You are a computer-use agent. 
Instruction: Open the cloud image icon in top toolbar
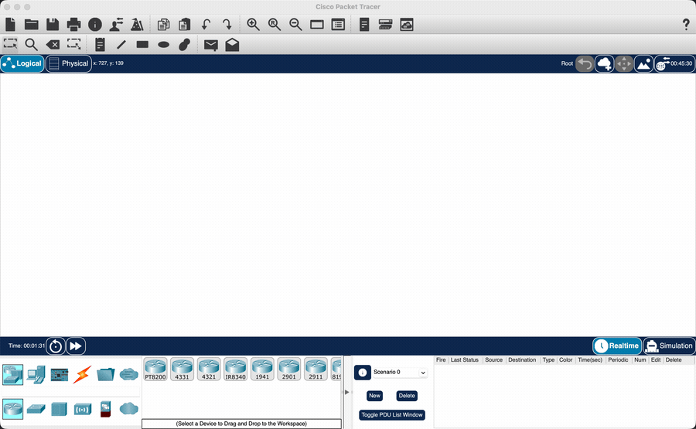point(407,25)
